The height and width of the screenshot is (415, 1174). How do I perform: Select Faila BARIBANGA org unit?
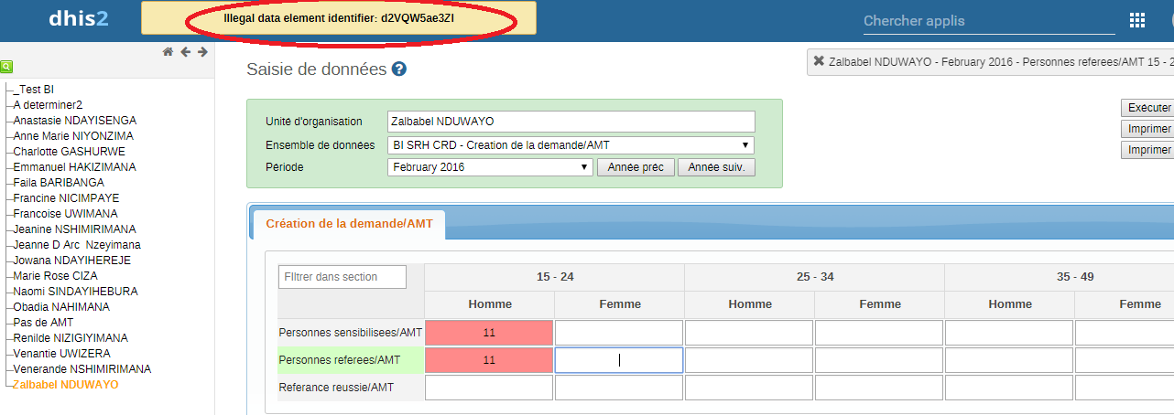[59, 183]
